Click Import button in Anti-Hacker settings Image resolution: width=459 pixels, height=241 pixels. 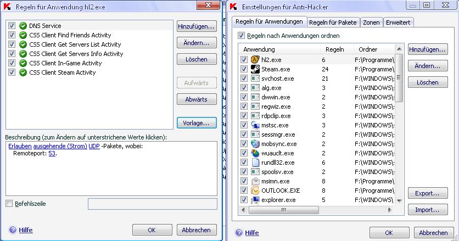click(x=428, y=210)
